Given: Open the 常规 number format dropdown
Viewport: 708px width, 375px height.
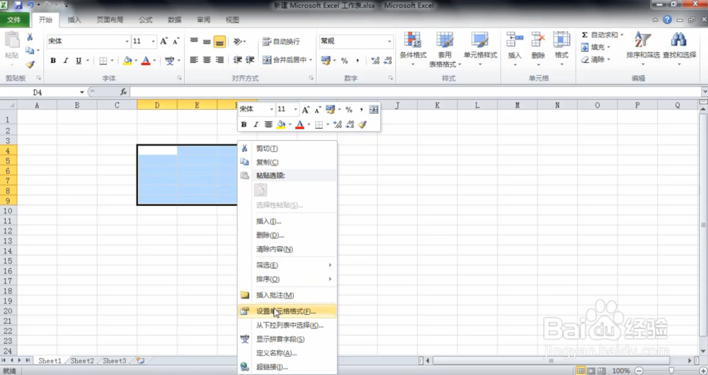Looking at the screenshot, I should pos(389,42).
